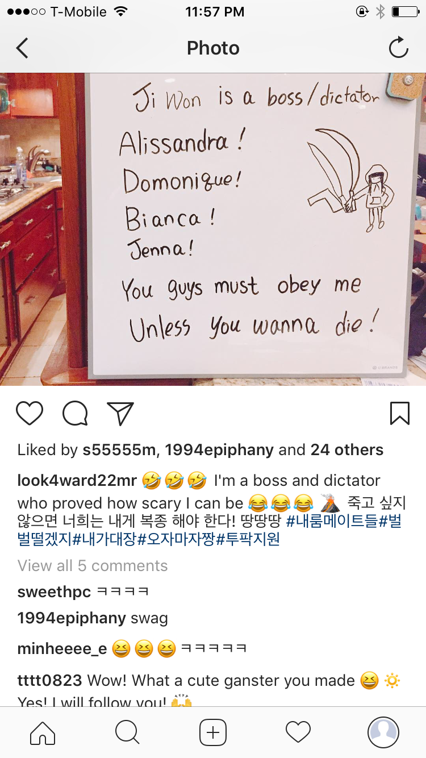Open commenter sweethpc's profile
Viewport: 426px width, 758px height.
[x=54, y=592]
